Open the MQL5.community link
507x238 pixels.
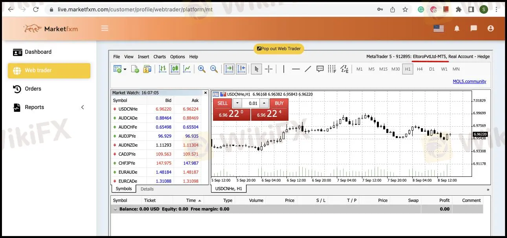click(469, 81)
